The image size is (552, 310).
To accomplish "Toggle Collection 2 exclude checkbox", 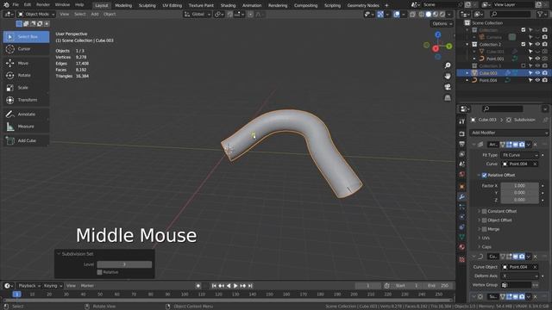I will click(524, 44).
